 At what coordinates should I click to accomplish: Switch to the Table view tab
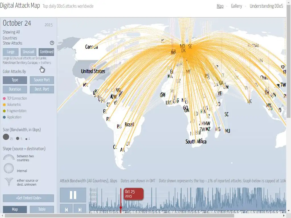coord(42,209)
